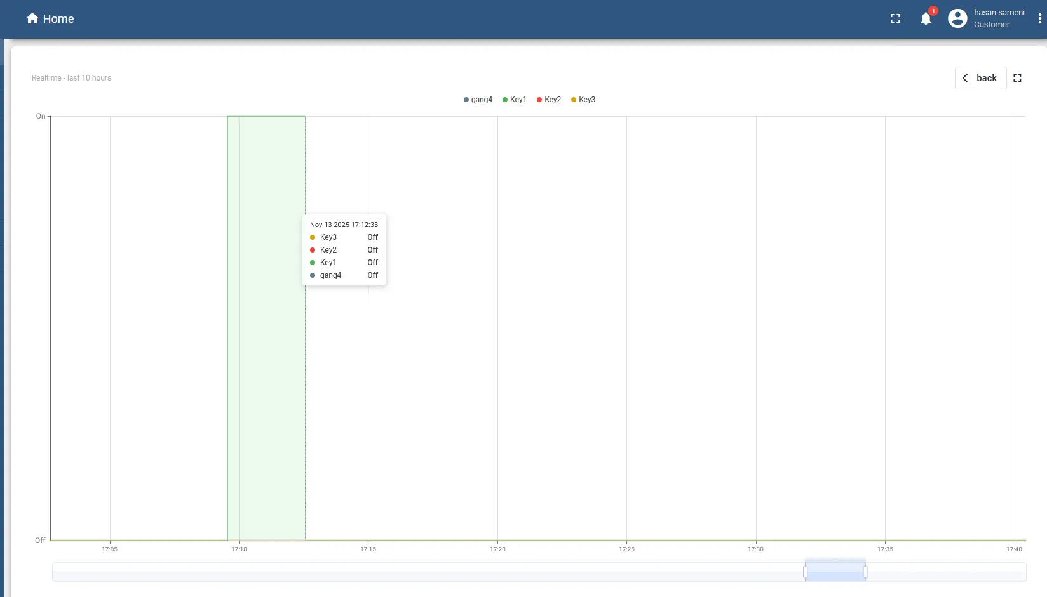
Task: Click the left handle of the timeline range slider
Action: 806,572
